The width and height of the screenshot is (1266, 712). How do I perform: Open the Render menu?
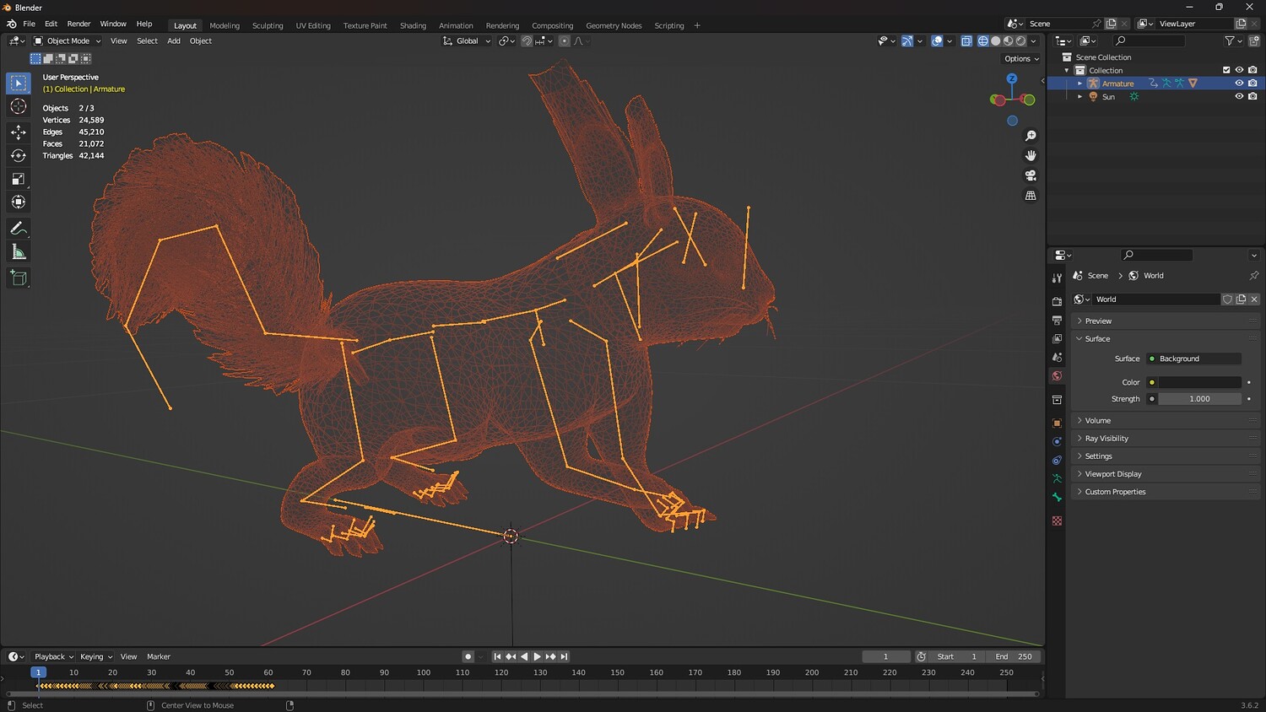point(78,24)
